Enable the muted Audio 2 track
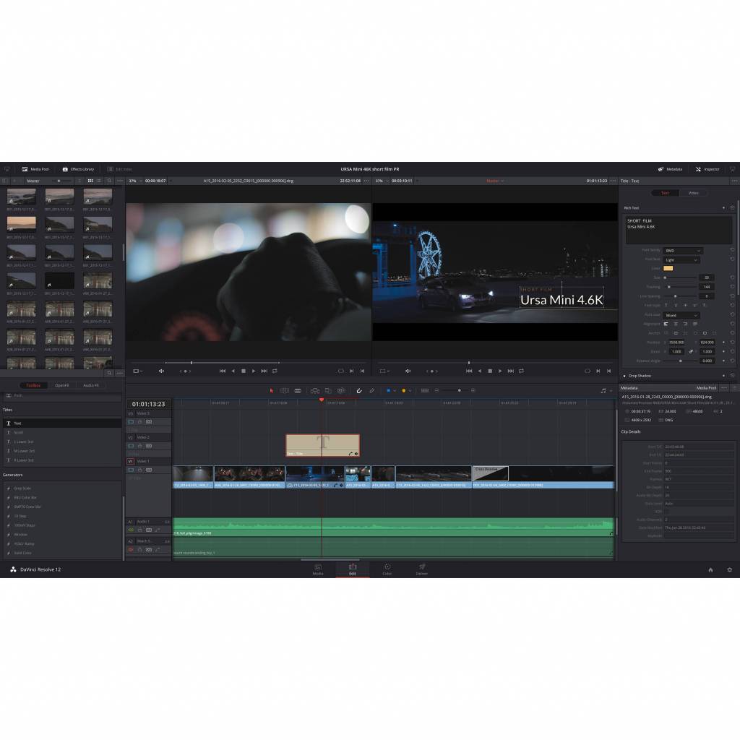Image resolution: width=740 pixels, height=740 pixels. (132, 550)
